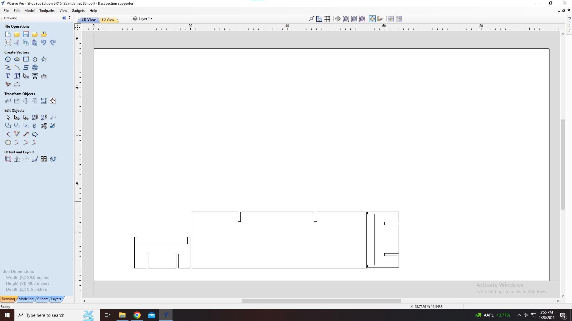The width and height of the screenshot is (572, 321).
Task: Switch to Layers panel tab
Action: (x=56, y=299)
